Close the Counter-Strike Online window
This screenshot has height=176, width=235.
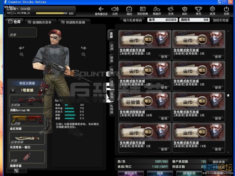pos(231,2)
